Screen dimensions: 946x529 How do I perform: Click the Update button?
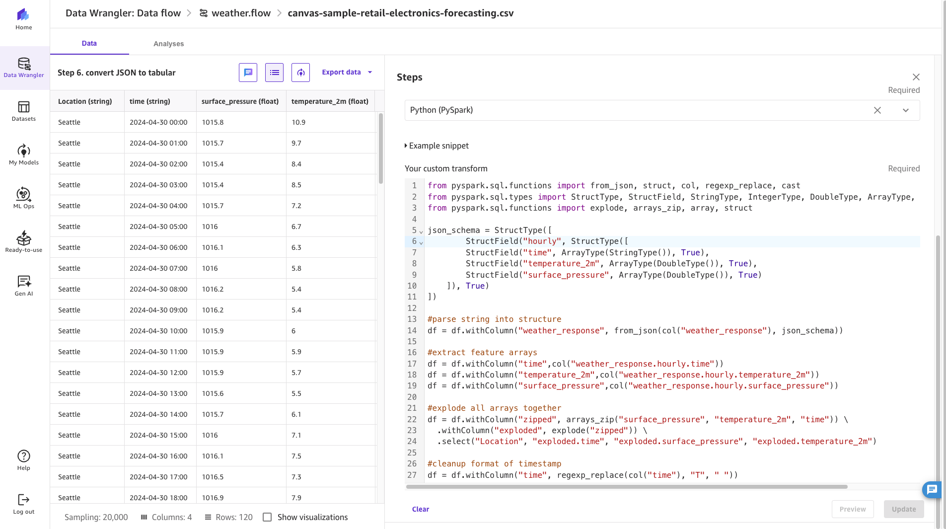[x=904, y=509]
